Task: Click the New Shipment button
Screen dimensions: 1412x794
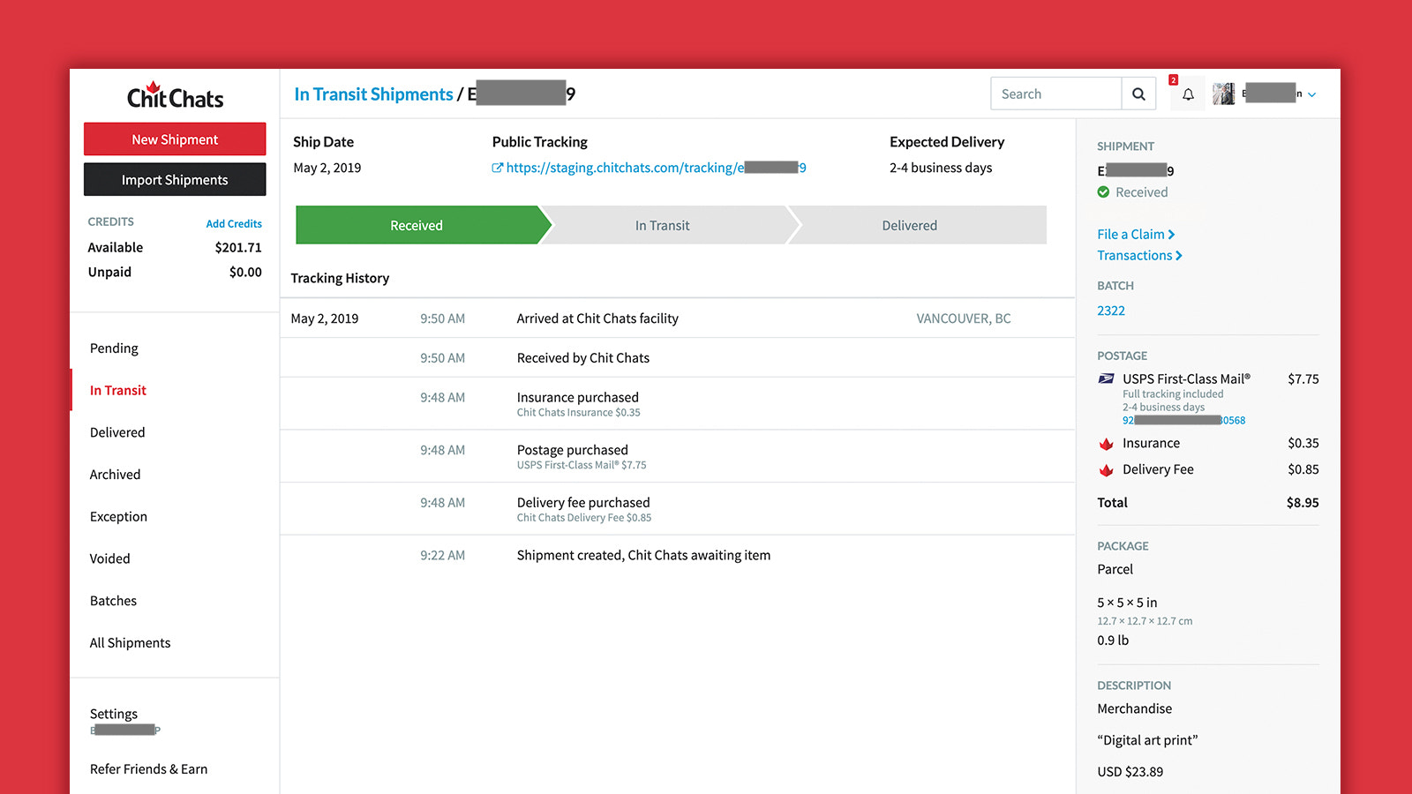Action: pyautogui.click(x=175, y=139)
